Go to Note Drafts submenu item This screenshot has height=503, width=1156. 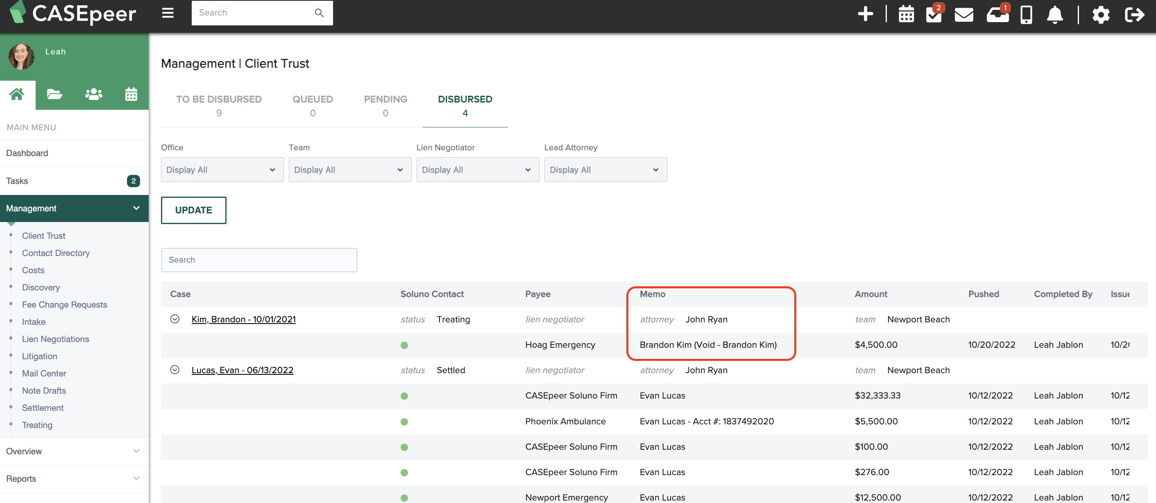click(x=44, y=390)
